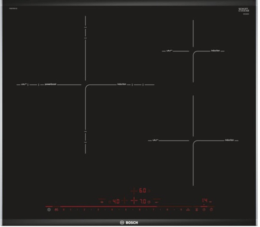Tap the rightmost kitchen timer symbol
Viewport: 260px width, 227px height.
click(211, 210)
